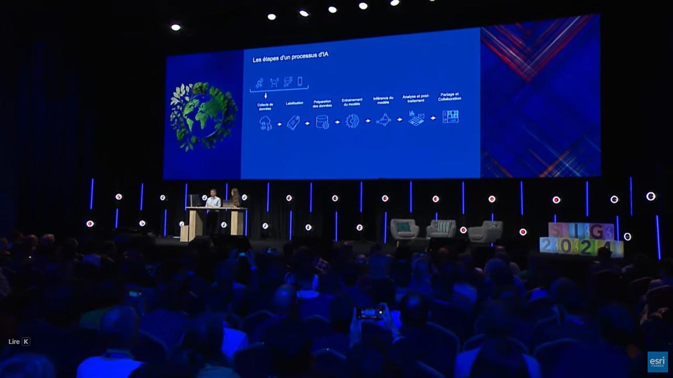This screenshot has width=673, height=378.
Task: Click the tag 'Labélisation' icon
Action: (293, 123)
